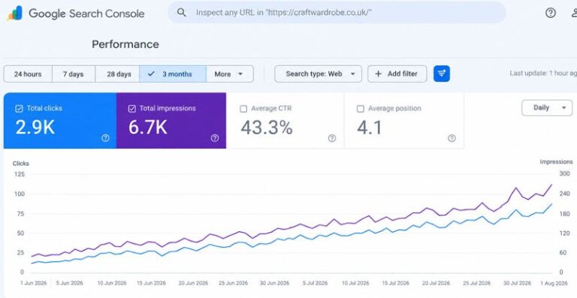Uncheck the Total impressions checkbox

(131, 109)
